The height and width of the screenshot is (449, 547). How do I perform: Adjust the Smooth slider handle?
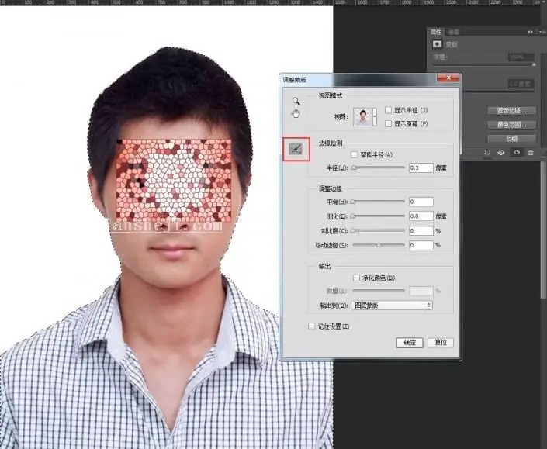(x=353, y=202)
